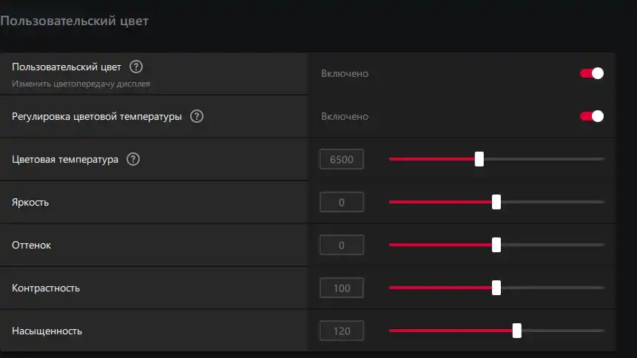Click the Цветовая температура slider handle
The height and width of the screenshot is (358, 637).
[x=479, y=159]
